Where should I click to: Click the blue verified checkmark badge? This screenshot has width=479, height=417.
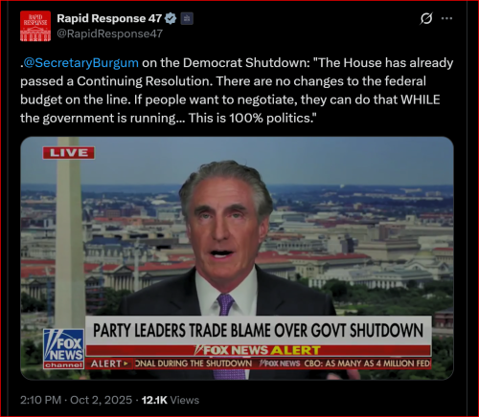click(x=171, y=18)
